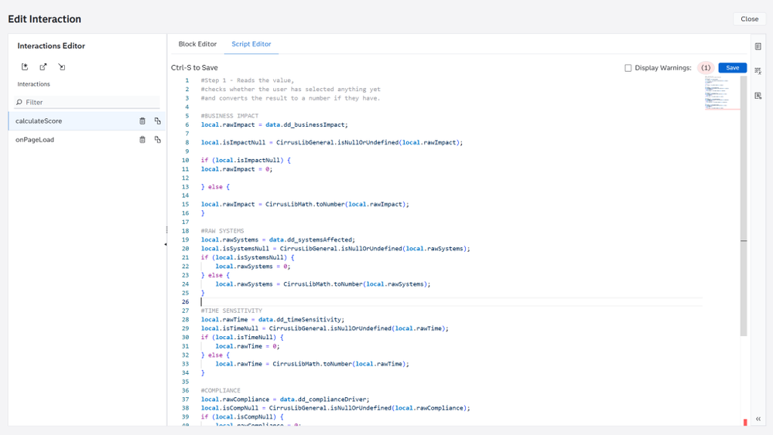Image resolution: width=773 pixels, height=435 pixels.
Task: Switch to the Block Editor tab
Action: coord(197,44)
